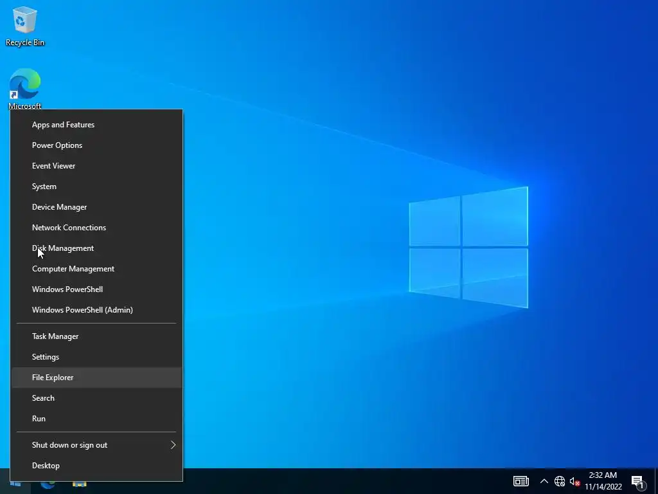Open Disk Management
This screenshot has width=658, height=494.
[96, 248]
